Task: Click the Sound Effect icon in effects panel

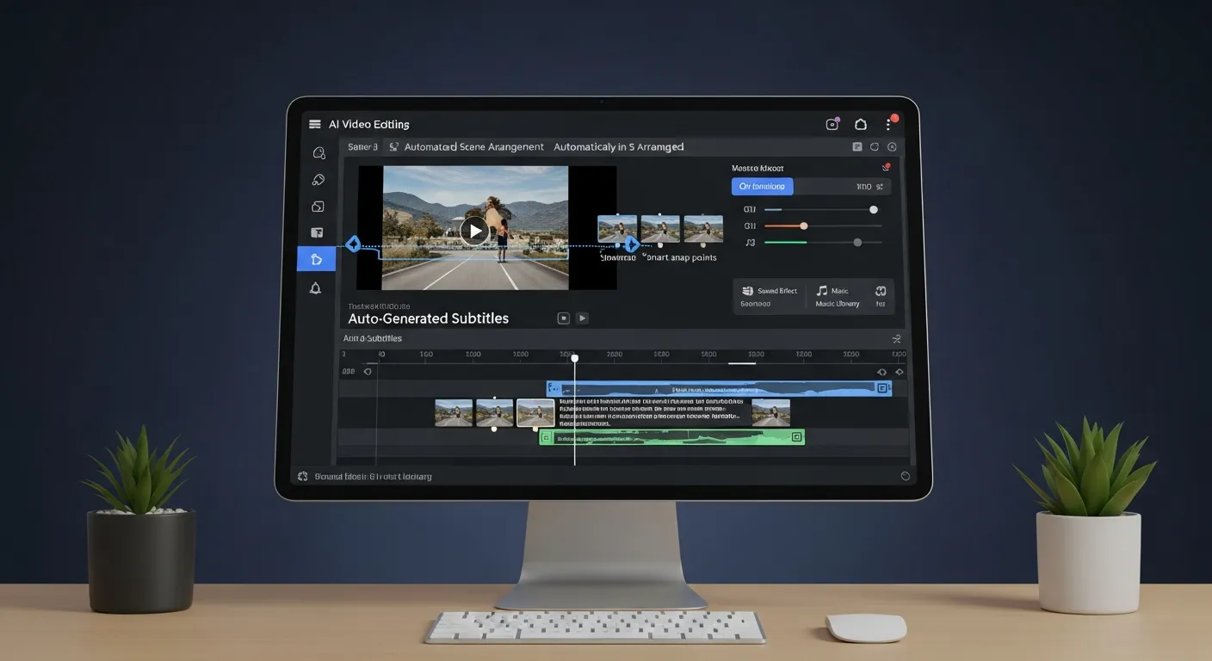Action: 748,292
